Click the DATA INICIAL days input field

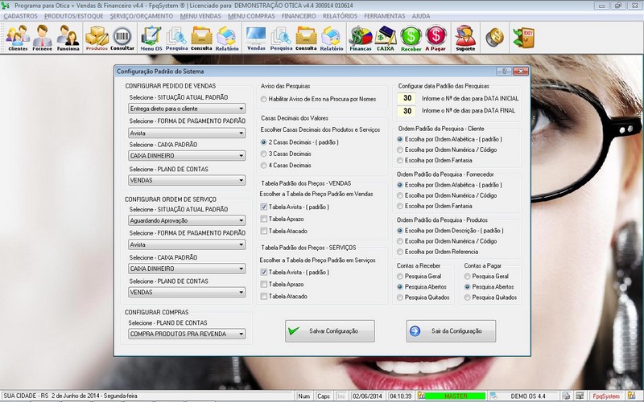[408, 98]
